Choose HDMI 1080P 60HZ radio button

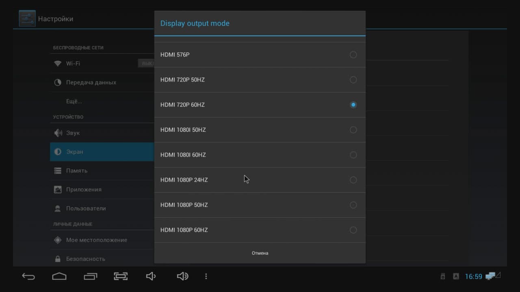point(353,230)
